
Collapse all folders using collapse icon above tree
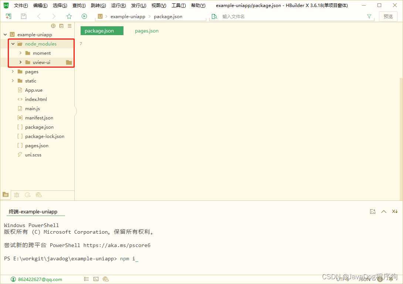tap(61, 26)
